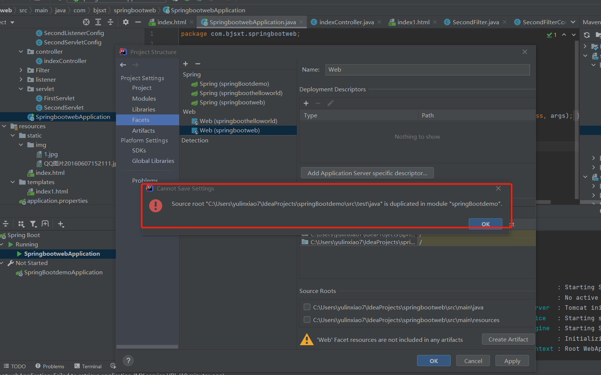This screenshot has width=601, height=375.
Task: Check src\main\java source root checkbox
Action: [x=307, y=307]
